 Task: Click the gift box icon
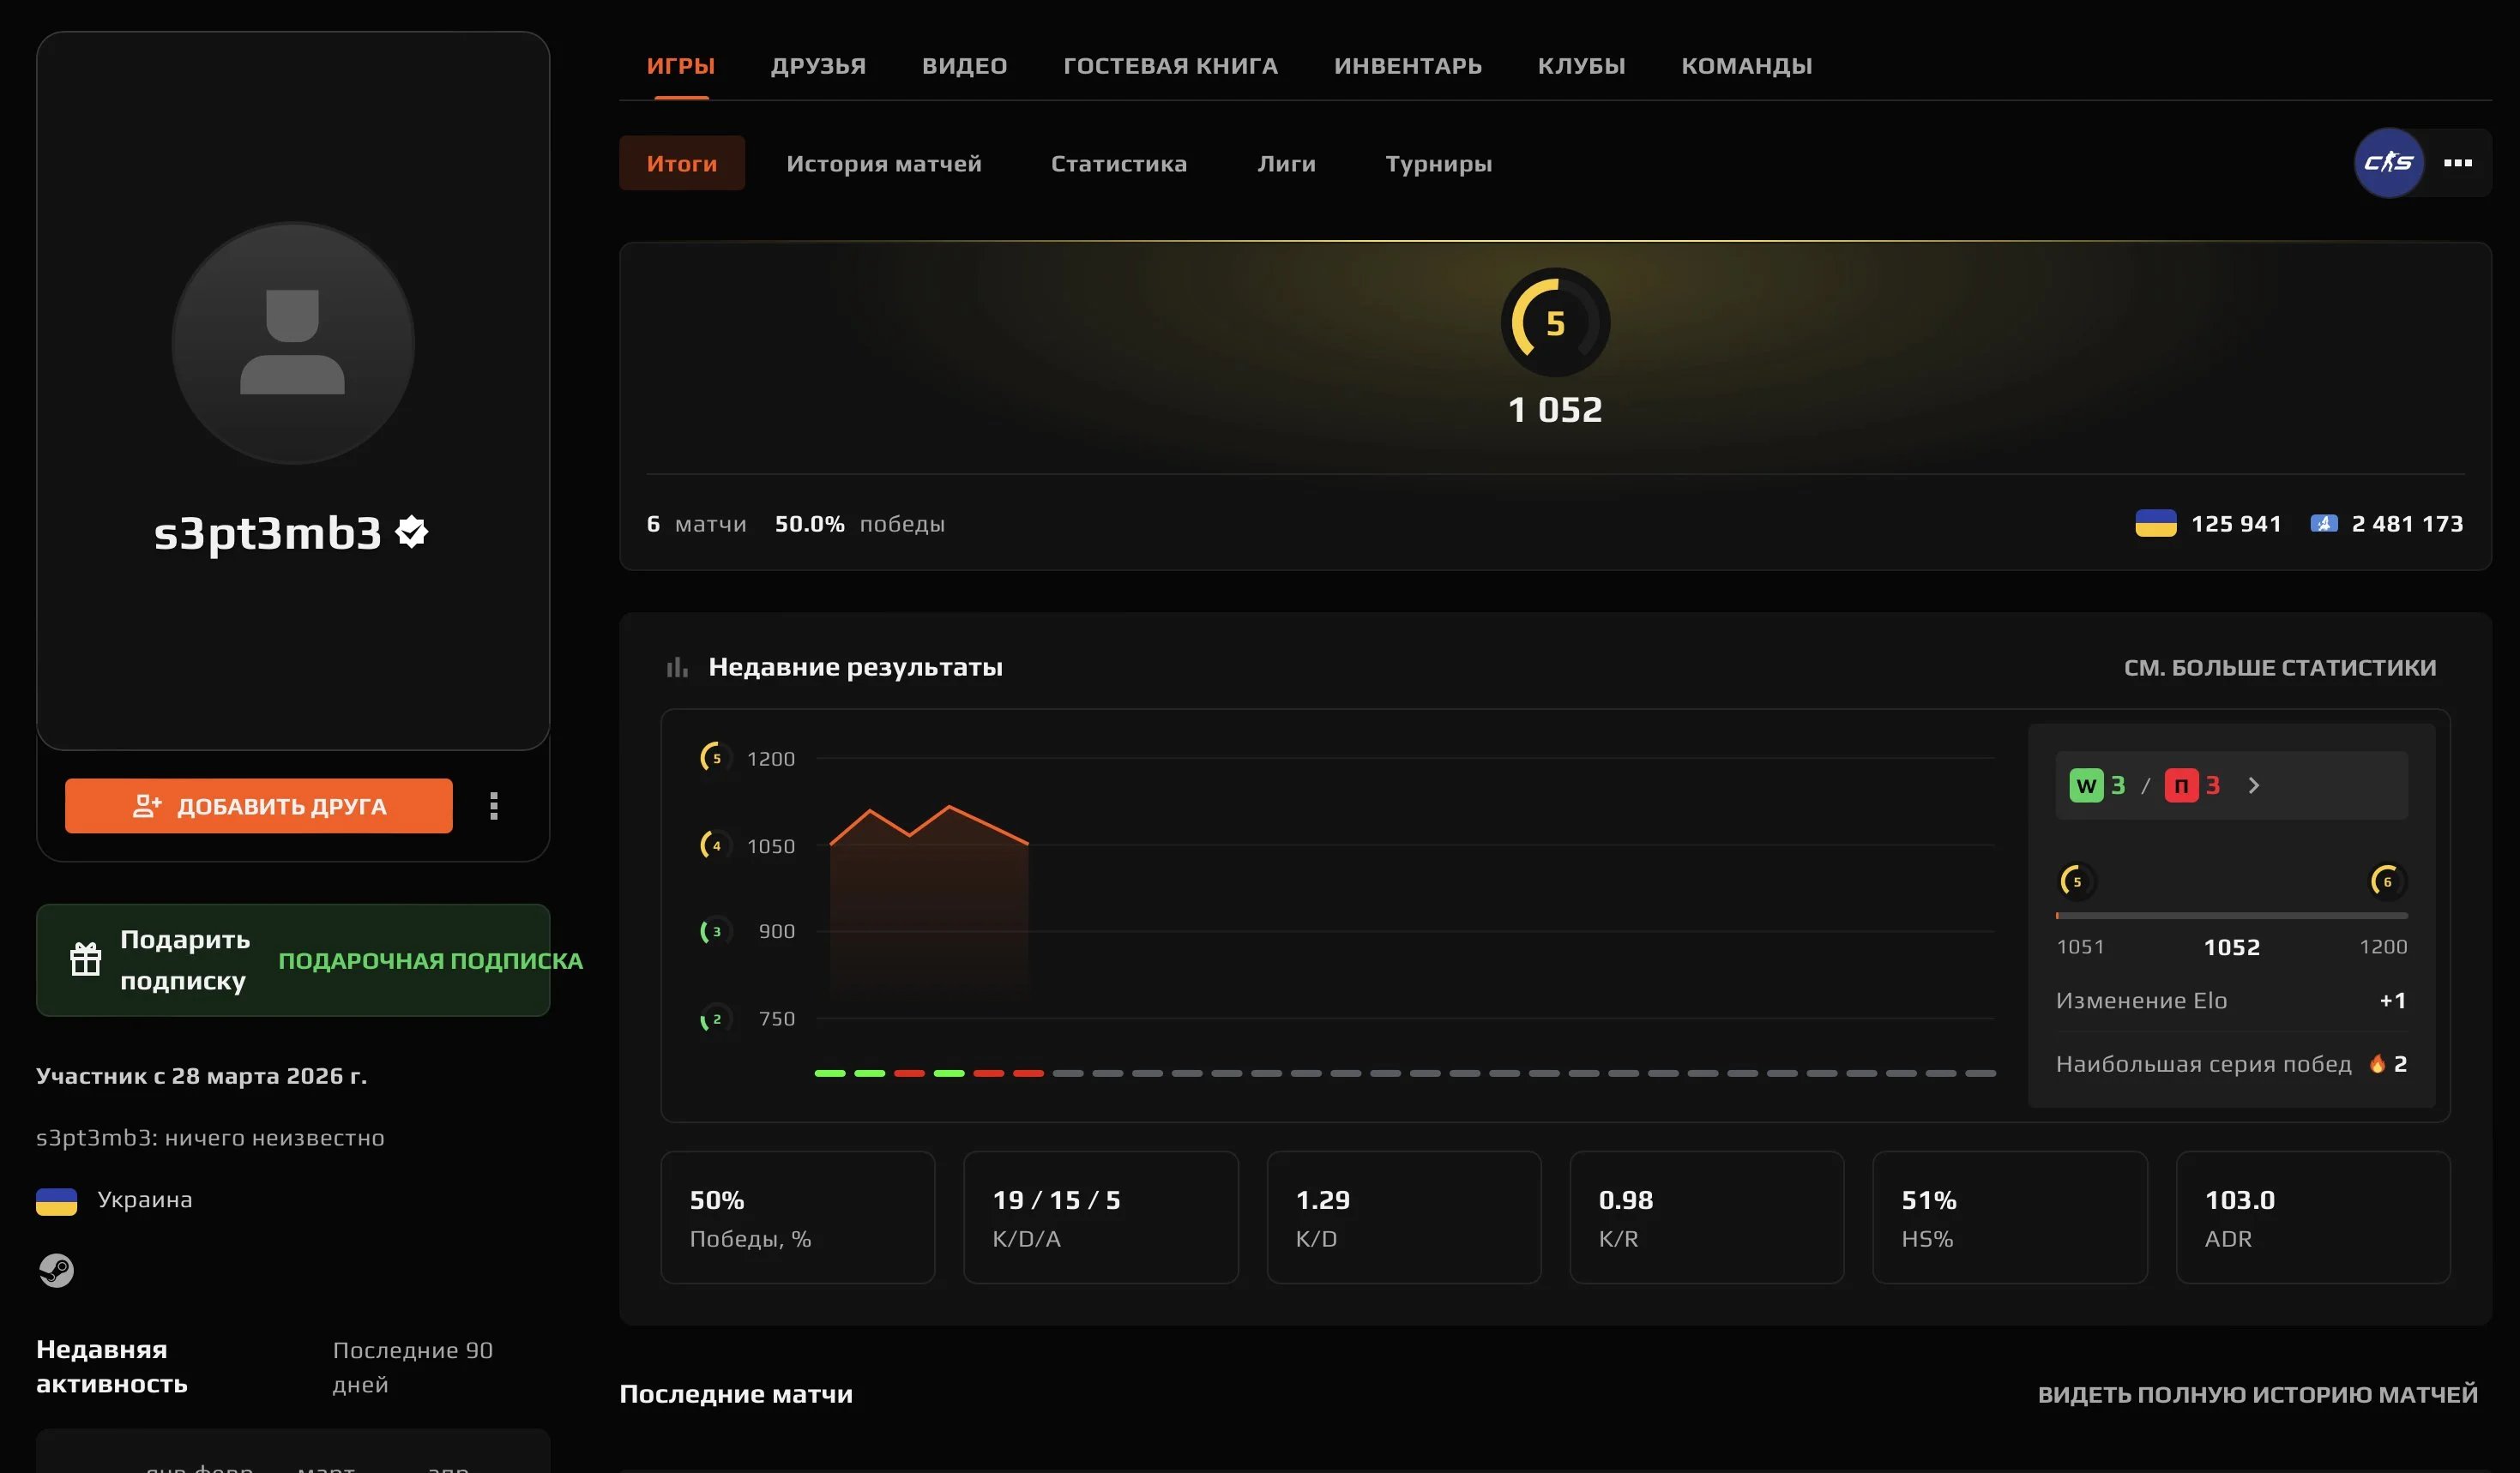85,959
